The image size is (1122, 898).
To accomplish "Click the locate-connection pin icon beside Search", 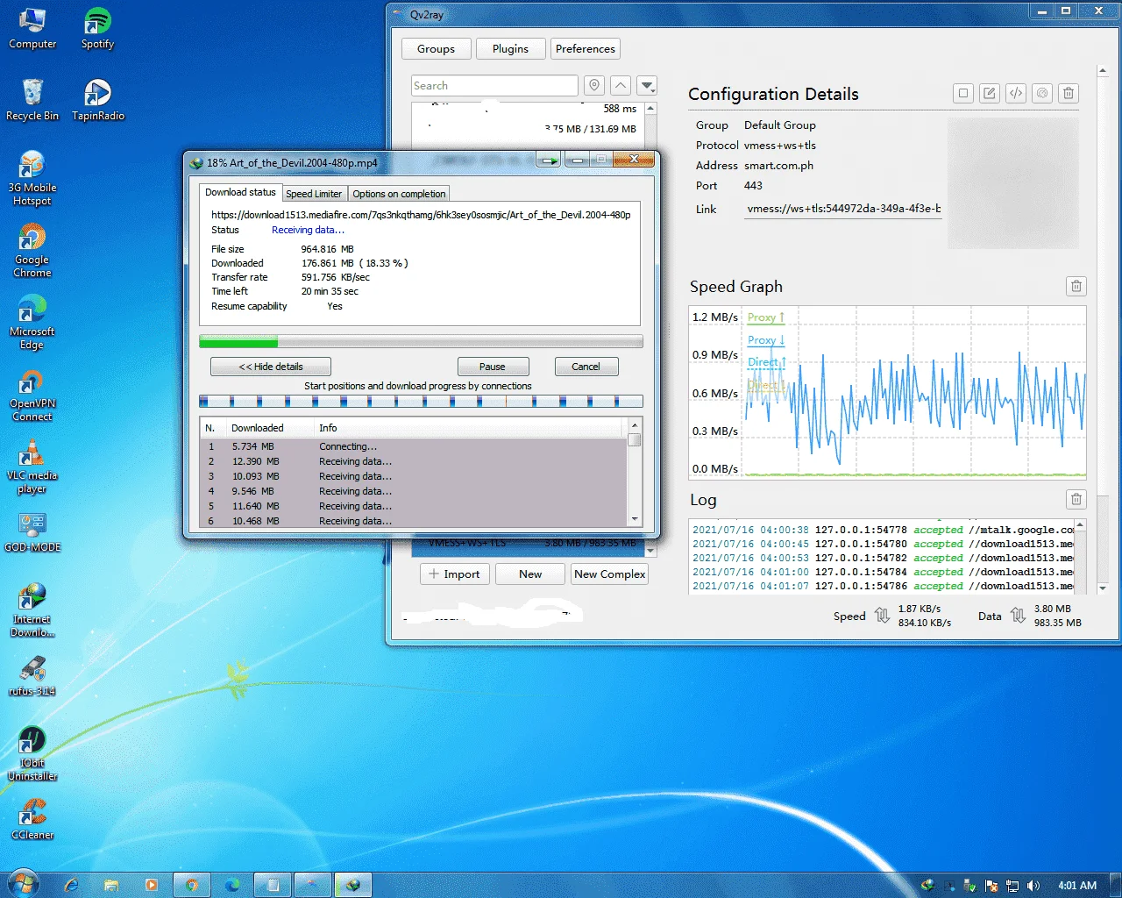I will 594,85.
